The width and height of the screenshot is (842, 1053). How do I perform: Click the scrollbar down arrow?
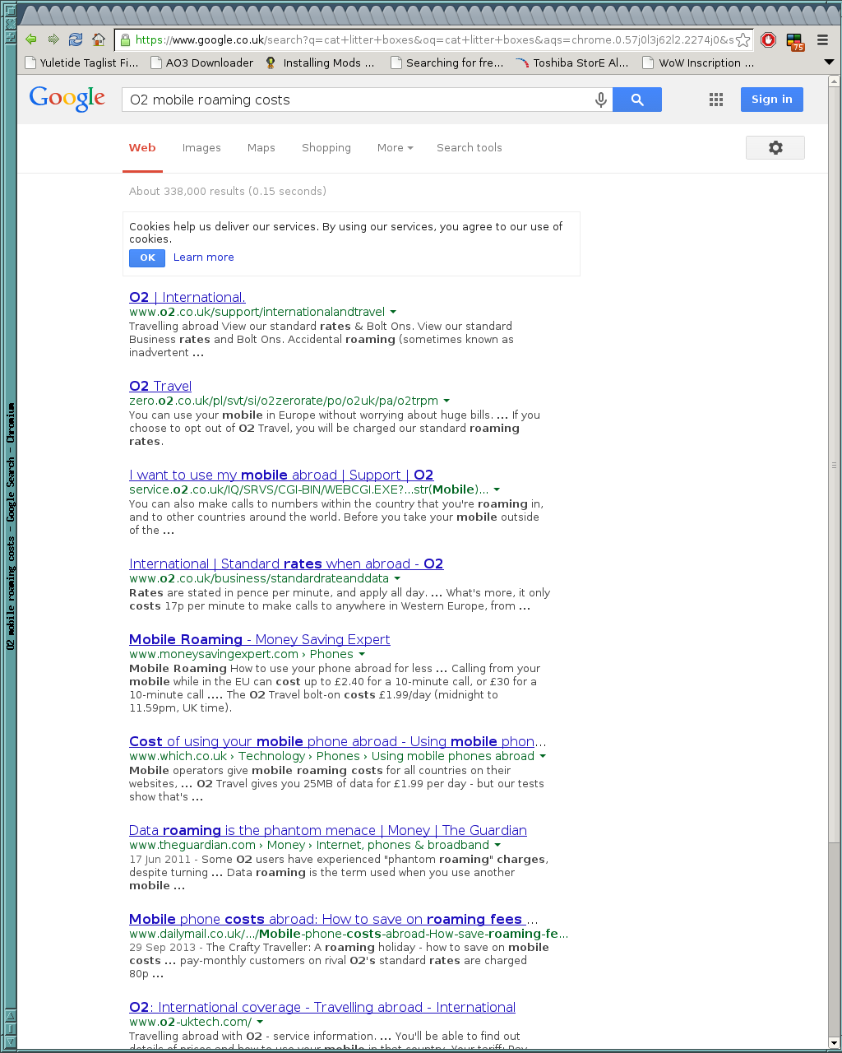834,1042
